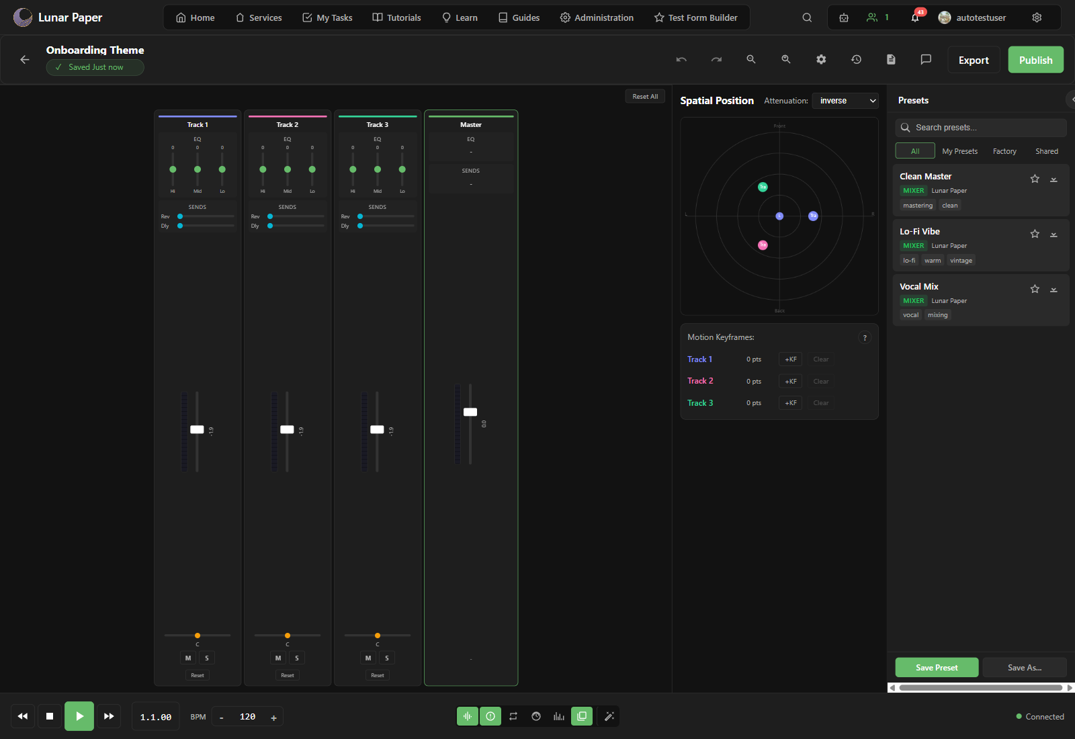Open the comments speech bubble icon
Screen dimensions: 1075x739
tap(926, 60)
